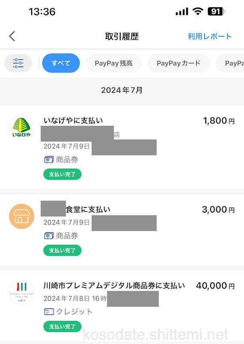
Task: Open 川崎市プレミアムデジタル商品券 transaction
Action: pos(122,306)
